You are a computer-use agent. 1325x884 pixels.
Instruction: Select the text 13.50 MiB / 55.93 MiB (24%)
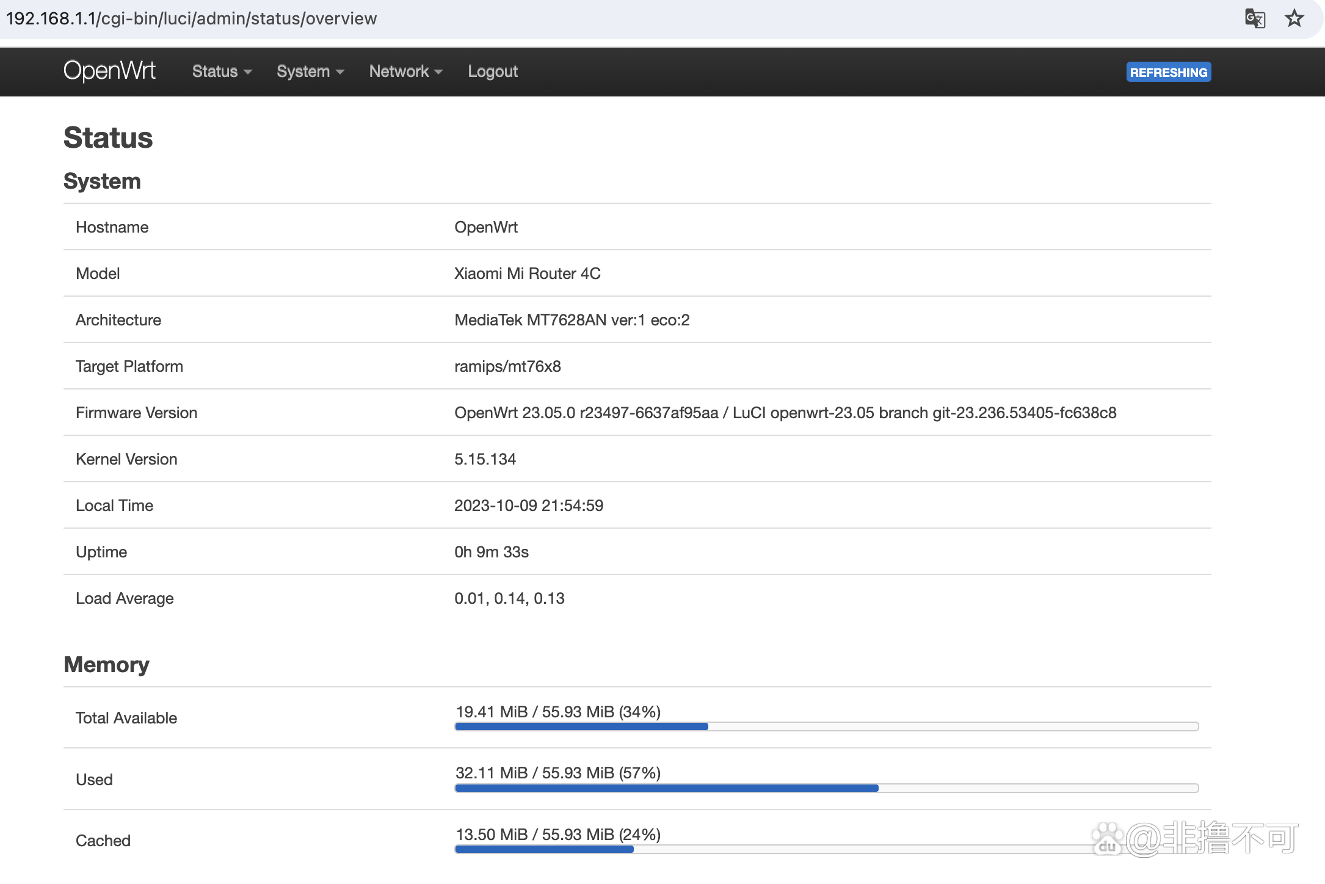pyautogui.click(x=558, y=835)
